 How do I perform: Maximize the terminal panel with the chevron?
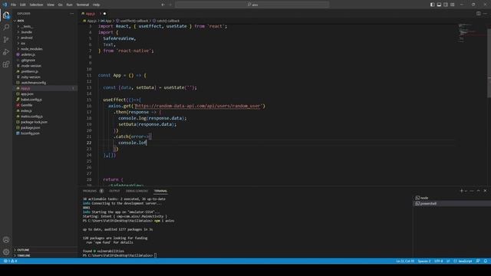click(478, 191)
